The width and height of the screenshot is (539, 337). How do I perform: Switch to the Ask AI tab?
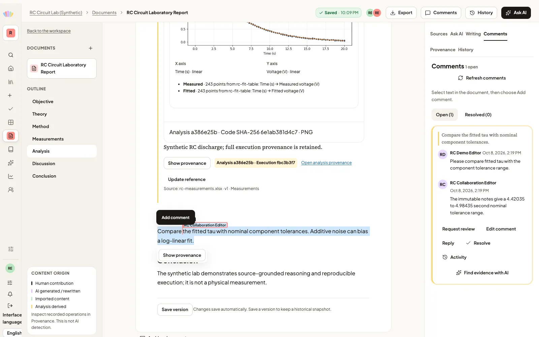tap(456, 34)
